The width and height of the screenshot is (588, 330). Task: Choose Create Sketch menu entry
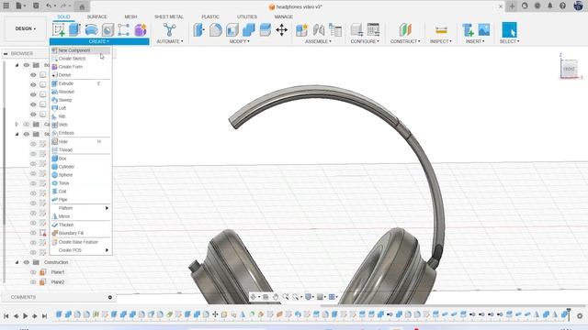pos(81,59)
